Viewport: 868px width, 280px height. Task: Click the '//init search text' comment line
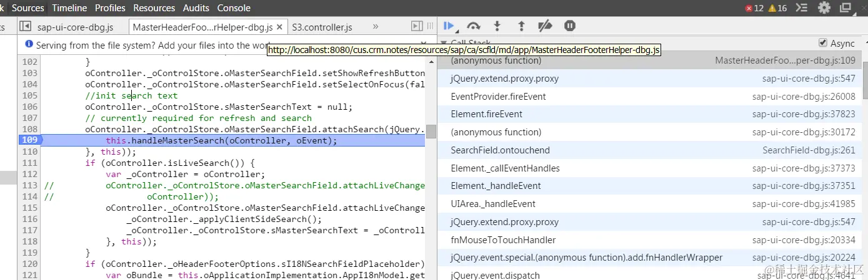click(x=131, y=95)
